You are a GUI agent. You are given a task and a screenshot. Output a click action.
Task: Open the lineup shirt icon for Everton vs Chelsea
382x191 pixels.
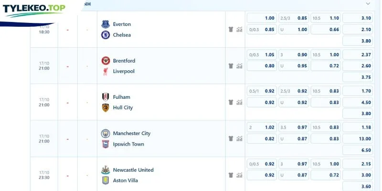pos(231,30)
